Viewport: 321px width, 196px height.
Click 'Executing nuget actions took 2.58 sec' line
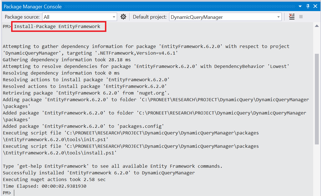pyautogui.click(x=54, y=179)
